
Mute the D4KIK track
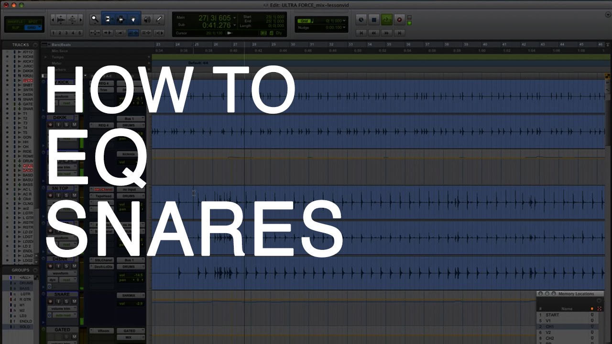tap(74, 125)
